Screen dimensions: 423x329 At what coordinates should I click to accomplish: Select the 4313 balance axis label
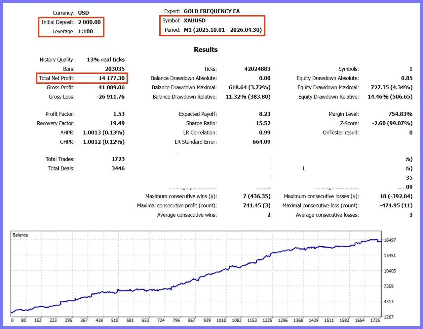click(389, 302)
